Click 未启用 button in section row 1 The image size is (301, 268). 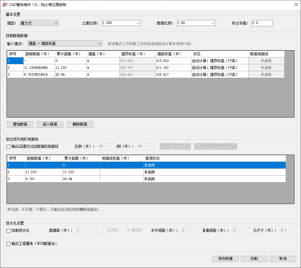click(x=266, y=61)
